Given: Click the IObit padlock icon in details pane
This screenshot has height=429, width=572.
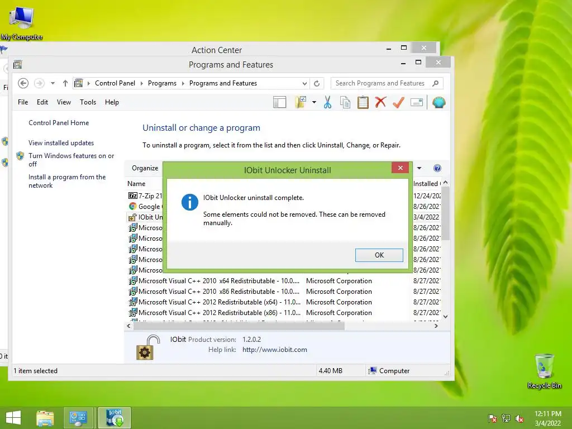Looking at the screenshot, I should click(147, 347).
